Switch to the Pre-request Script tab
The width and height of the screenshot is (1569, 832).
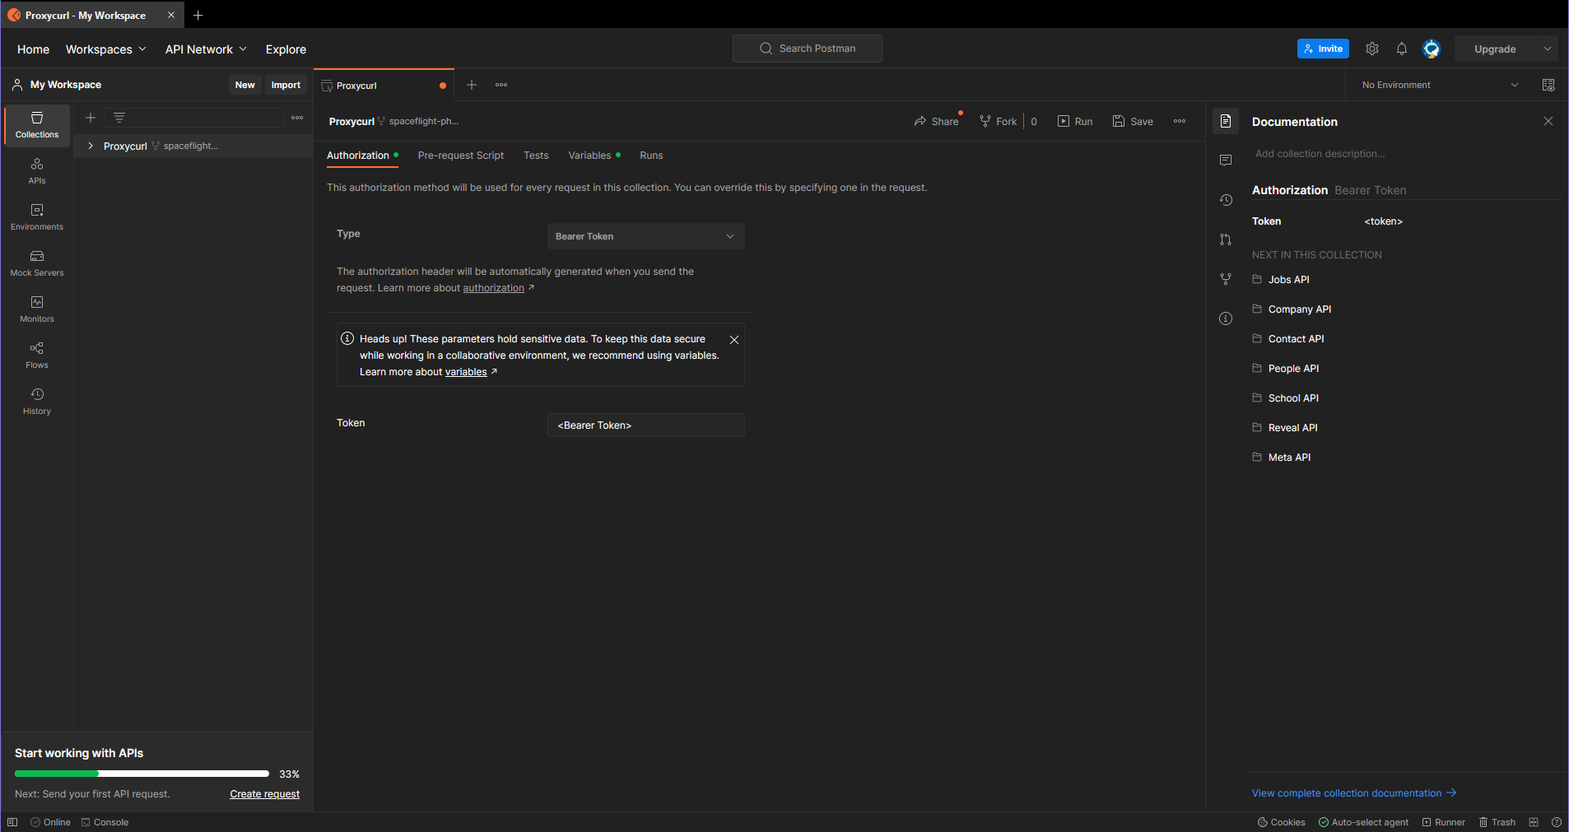click(x=461, y=156)
